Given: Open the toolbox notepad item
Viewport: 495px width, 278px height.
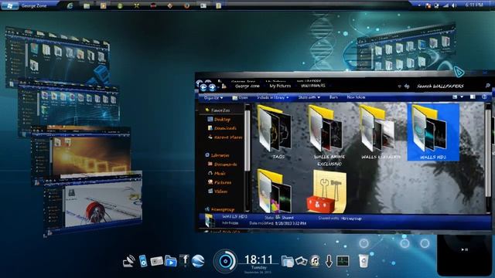Looking at the screenshot, I should click(326, 192).
